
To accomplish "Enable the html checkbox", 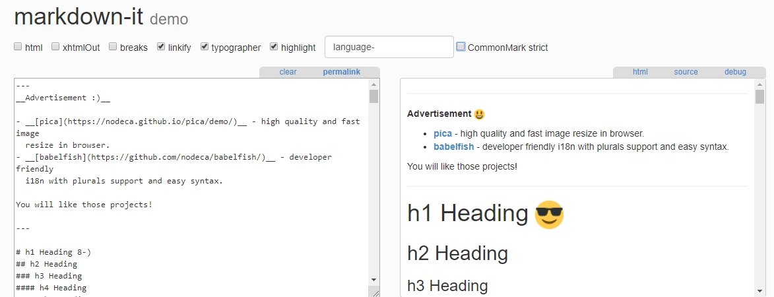I will pyautogui.click(x=18, y=47).
